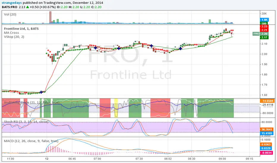Click the 08:02 time axis label
The height and width of the screenshot is (163, 277).
point(168,159)
